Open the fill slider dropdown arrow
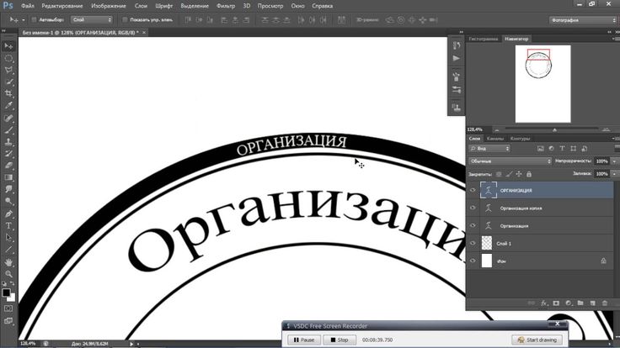The image size is (620, 348). point(614,174)
